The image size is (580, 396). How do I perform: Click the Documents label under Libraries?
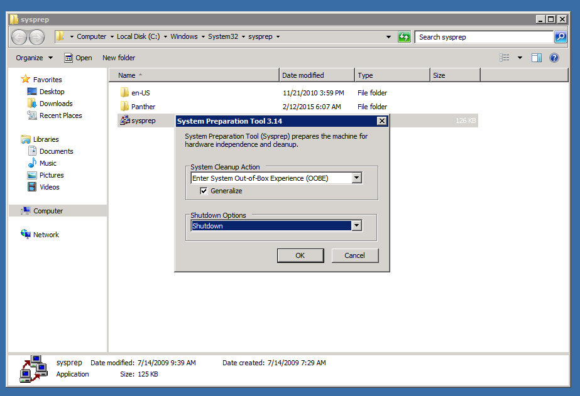(56, 151)
